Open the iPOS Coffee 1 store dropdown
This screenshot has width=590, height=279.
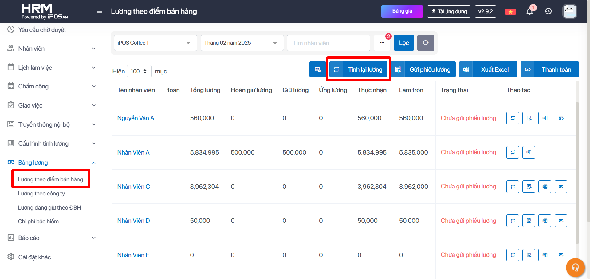pyautogui.click(x=155, y=43)
